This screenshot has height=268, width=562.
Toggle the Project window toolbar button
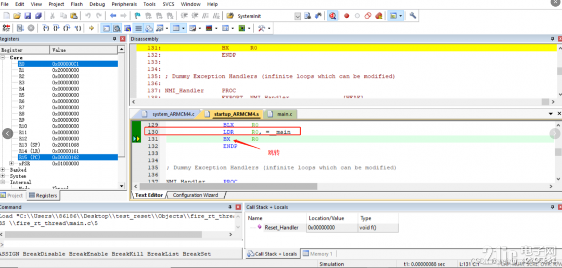click(393, 16)
